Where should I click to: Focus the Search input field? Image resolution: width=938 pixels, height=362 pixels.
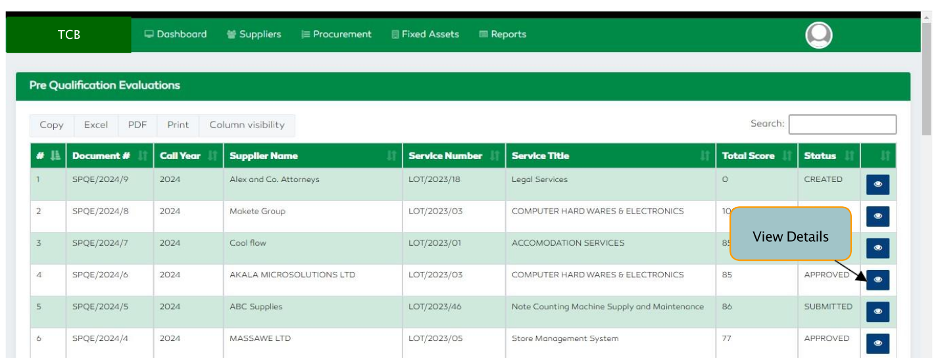843,124
